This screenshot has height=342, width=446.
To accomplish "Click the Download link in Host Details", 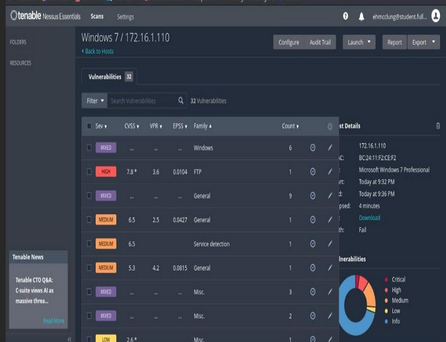I will tap(369, 218).
